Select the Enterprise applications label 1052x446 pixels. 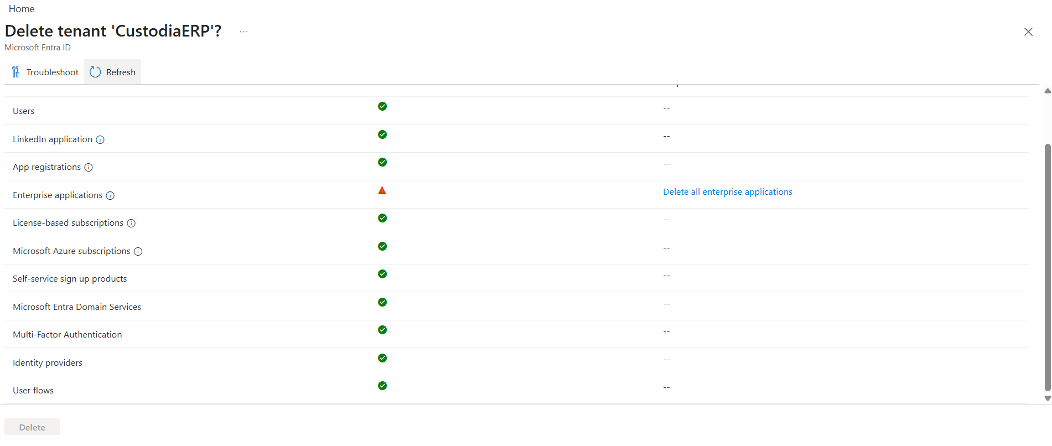pyautogui.click(x=58, y=195)
